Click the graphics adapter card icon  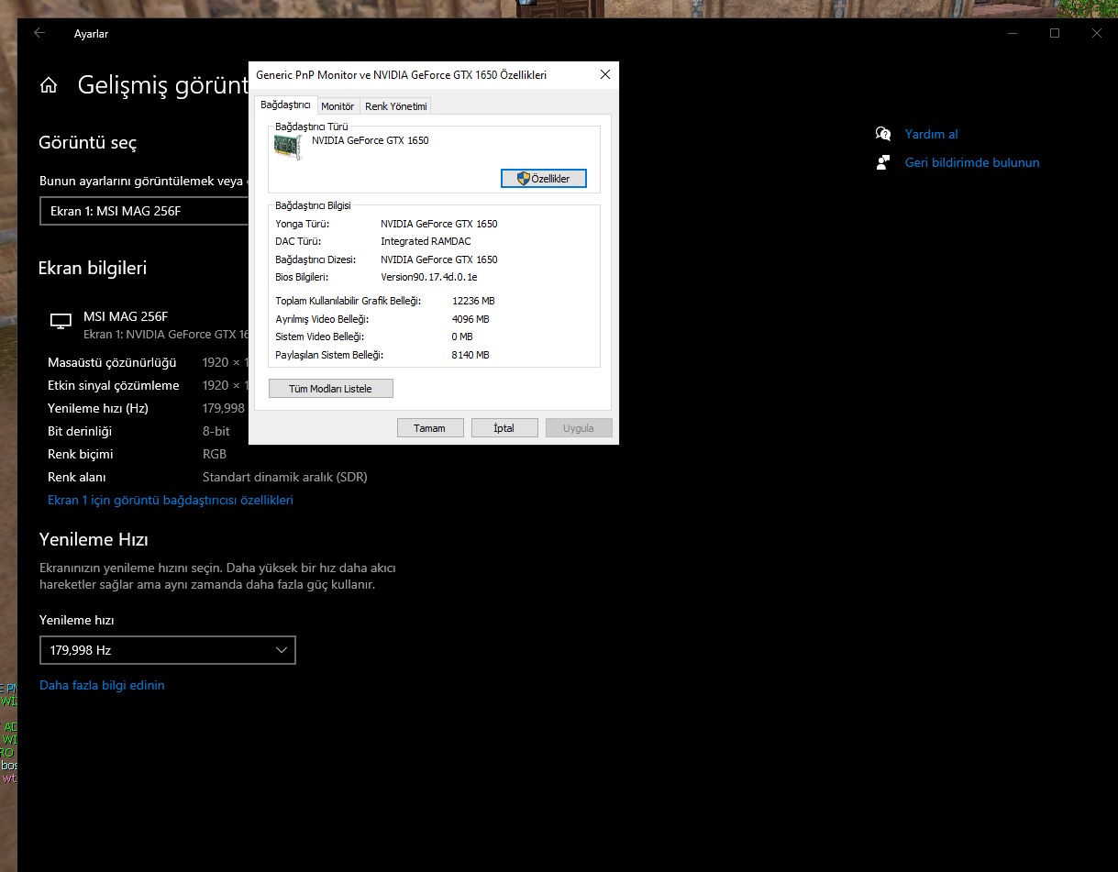point(288,147)
